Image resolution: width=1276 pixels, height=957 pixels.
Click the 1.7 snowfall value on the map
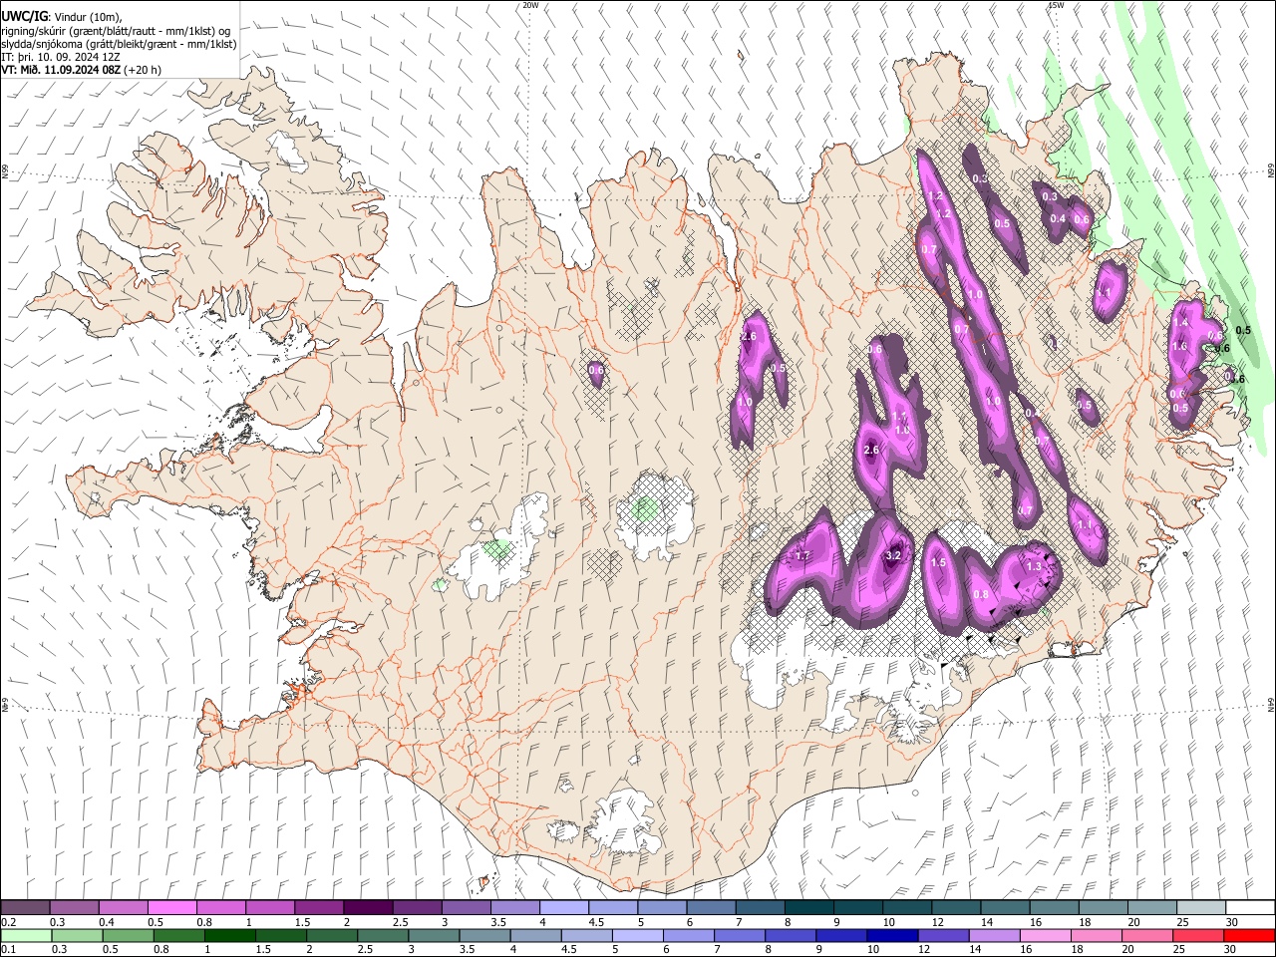[x=802, y=555]
